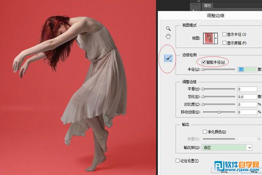The image size is (262, 175).
Task: Expand panel with double-arrow icon at top
Action: (x=199, y=1)
